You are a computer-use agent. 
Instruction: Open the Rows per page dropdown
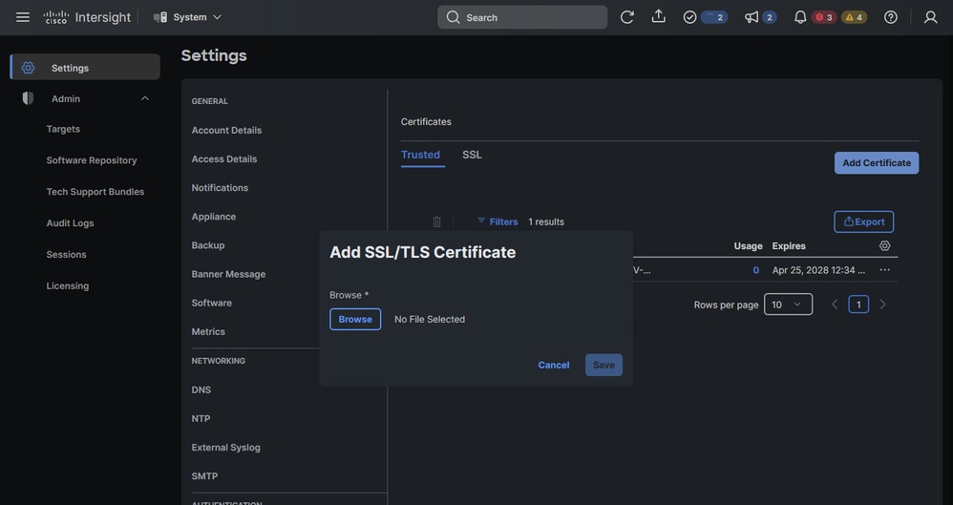[x=788, y=305]
